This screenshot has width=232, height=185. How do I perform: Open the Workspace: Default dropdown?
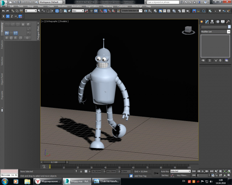point(51,2)
